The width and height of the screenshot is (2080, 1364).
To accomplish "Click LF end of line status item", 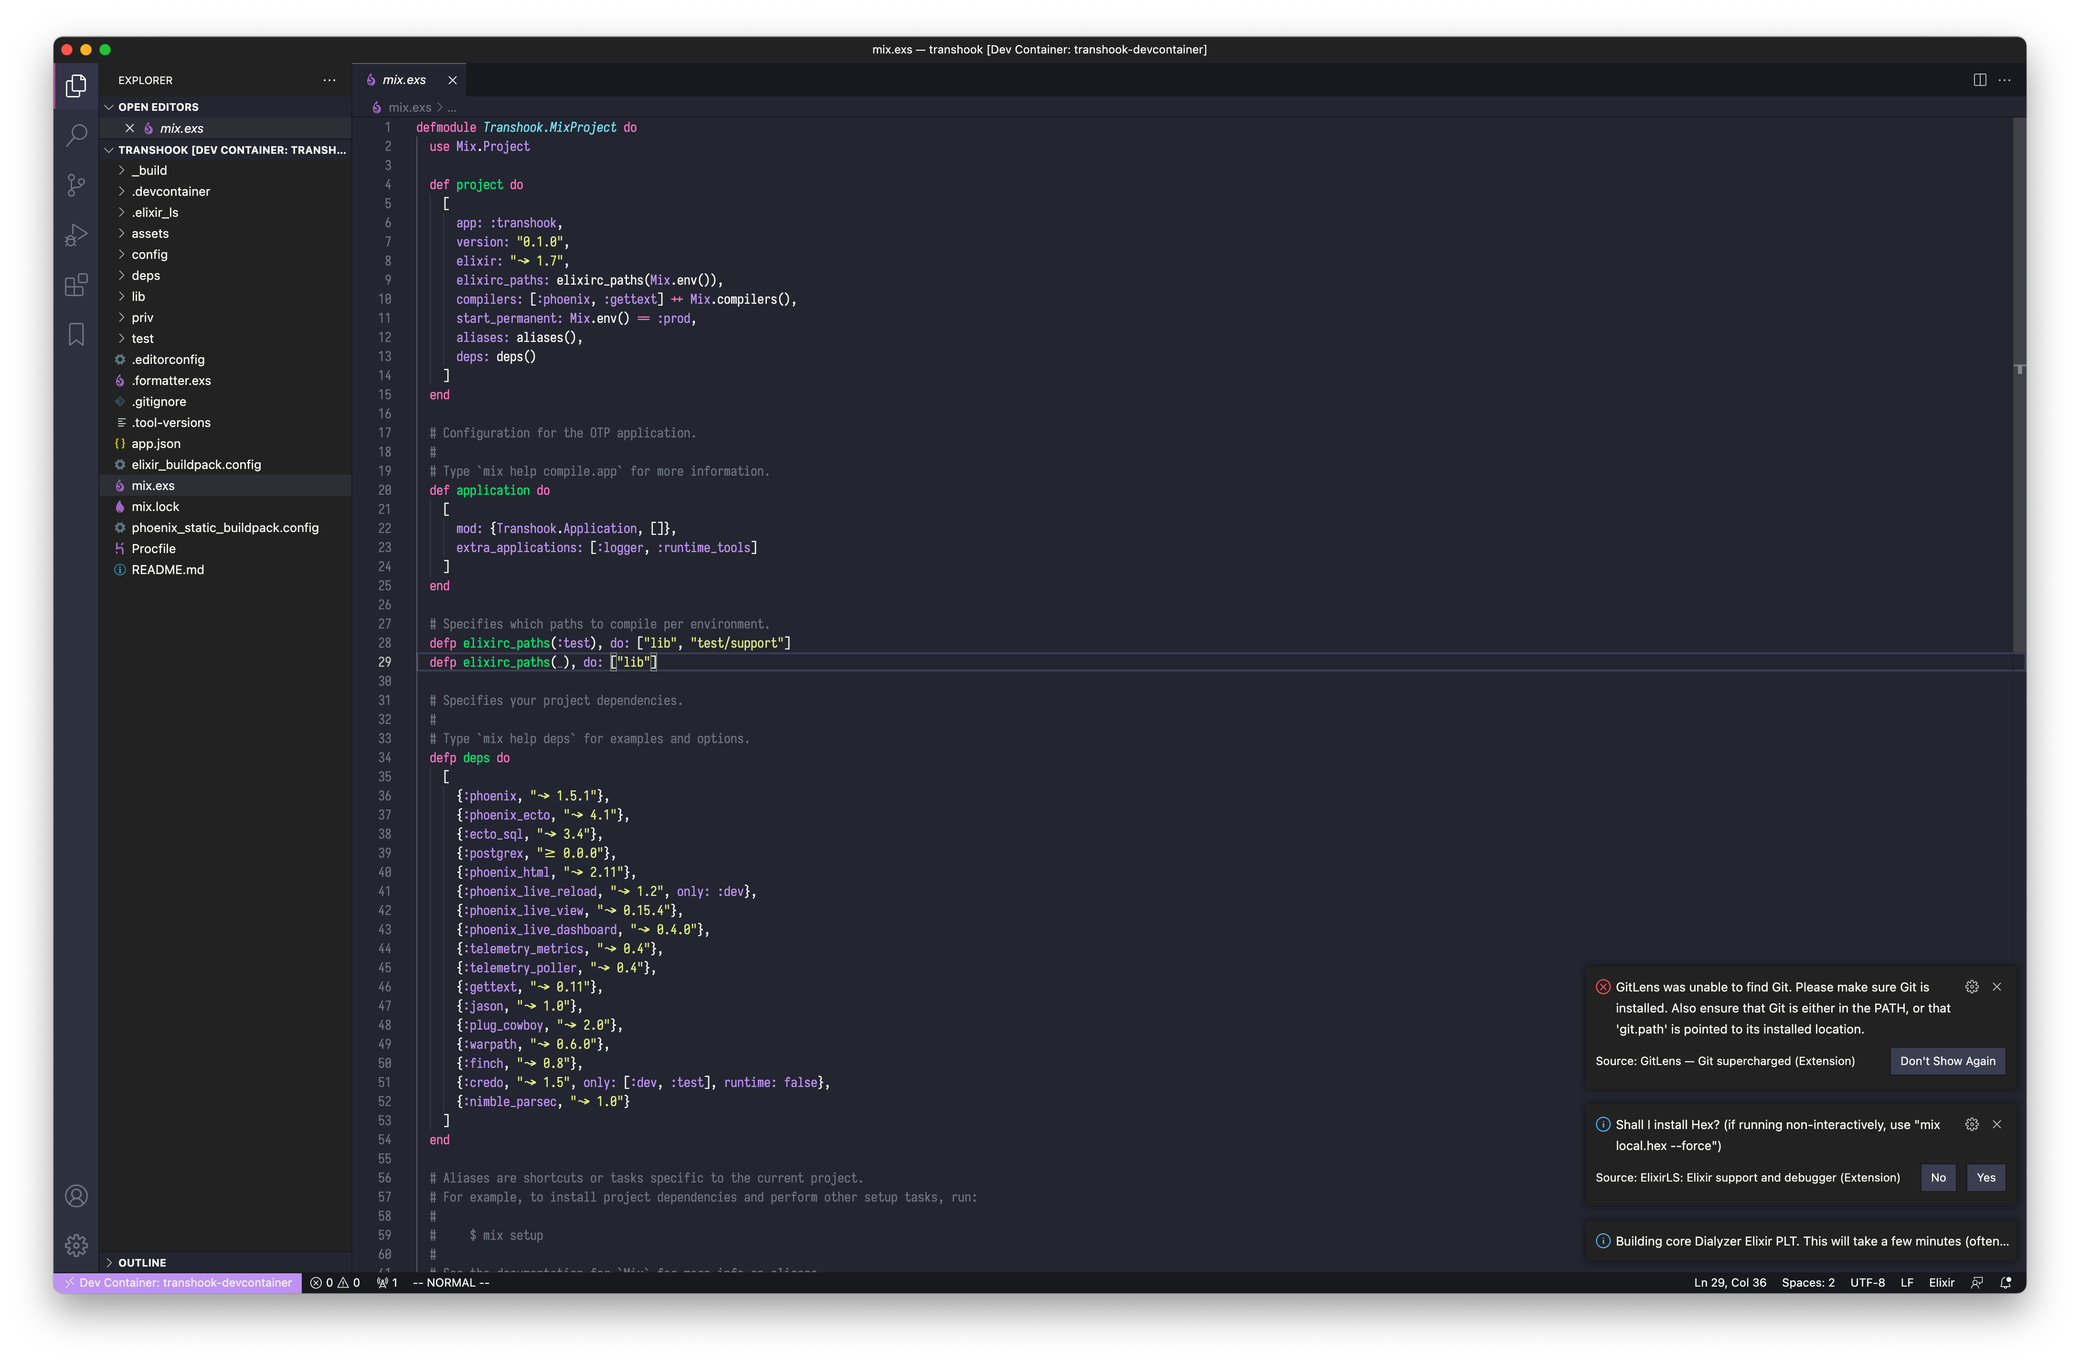I will 1906,1283.
